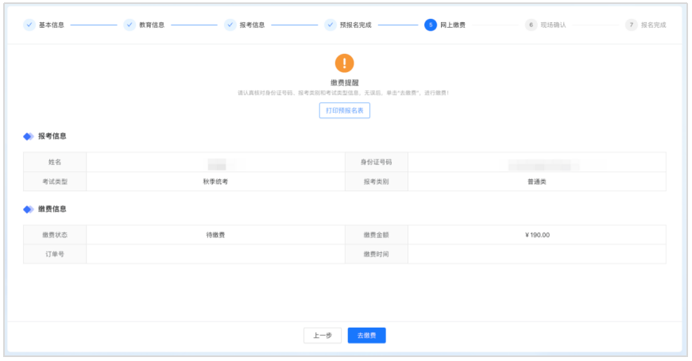
Task: Click the ¥190.00 payment amount
Action: coord(537,235)
